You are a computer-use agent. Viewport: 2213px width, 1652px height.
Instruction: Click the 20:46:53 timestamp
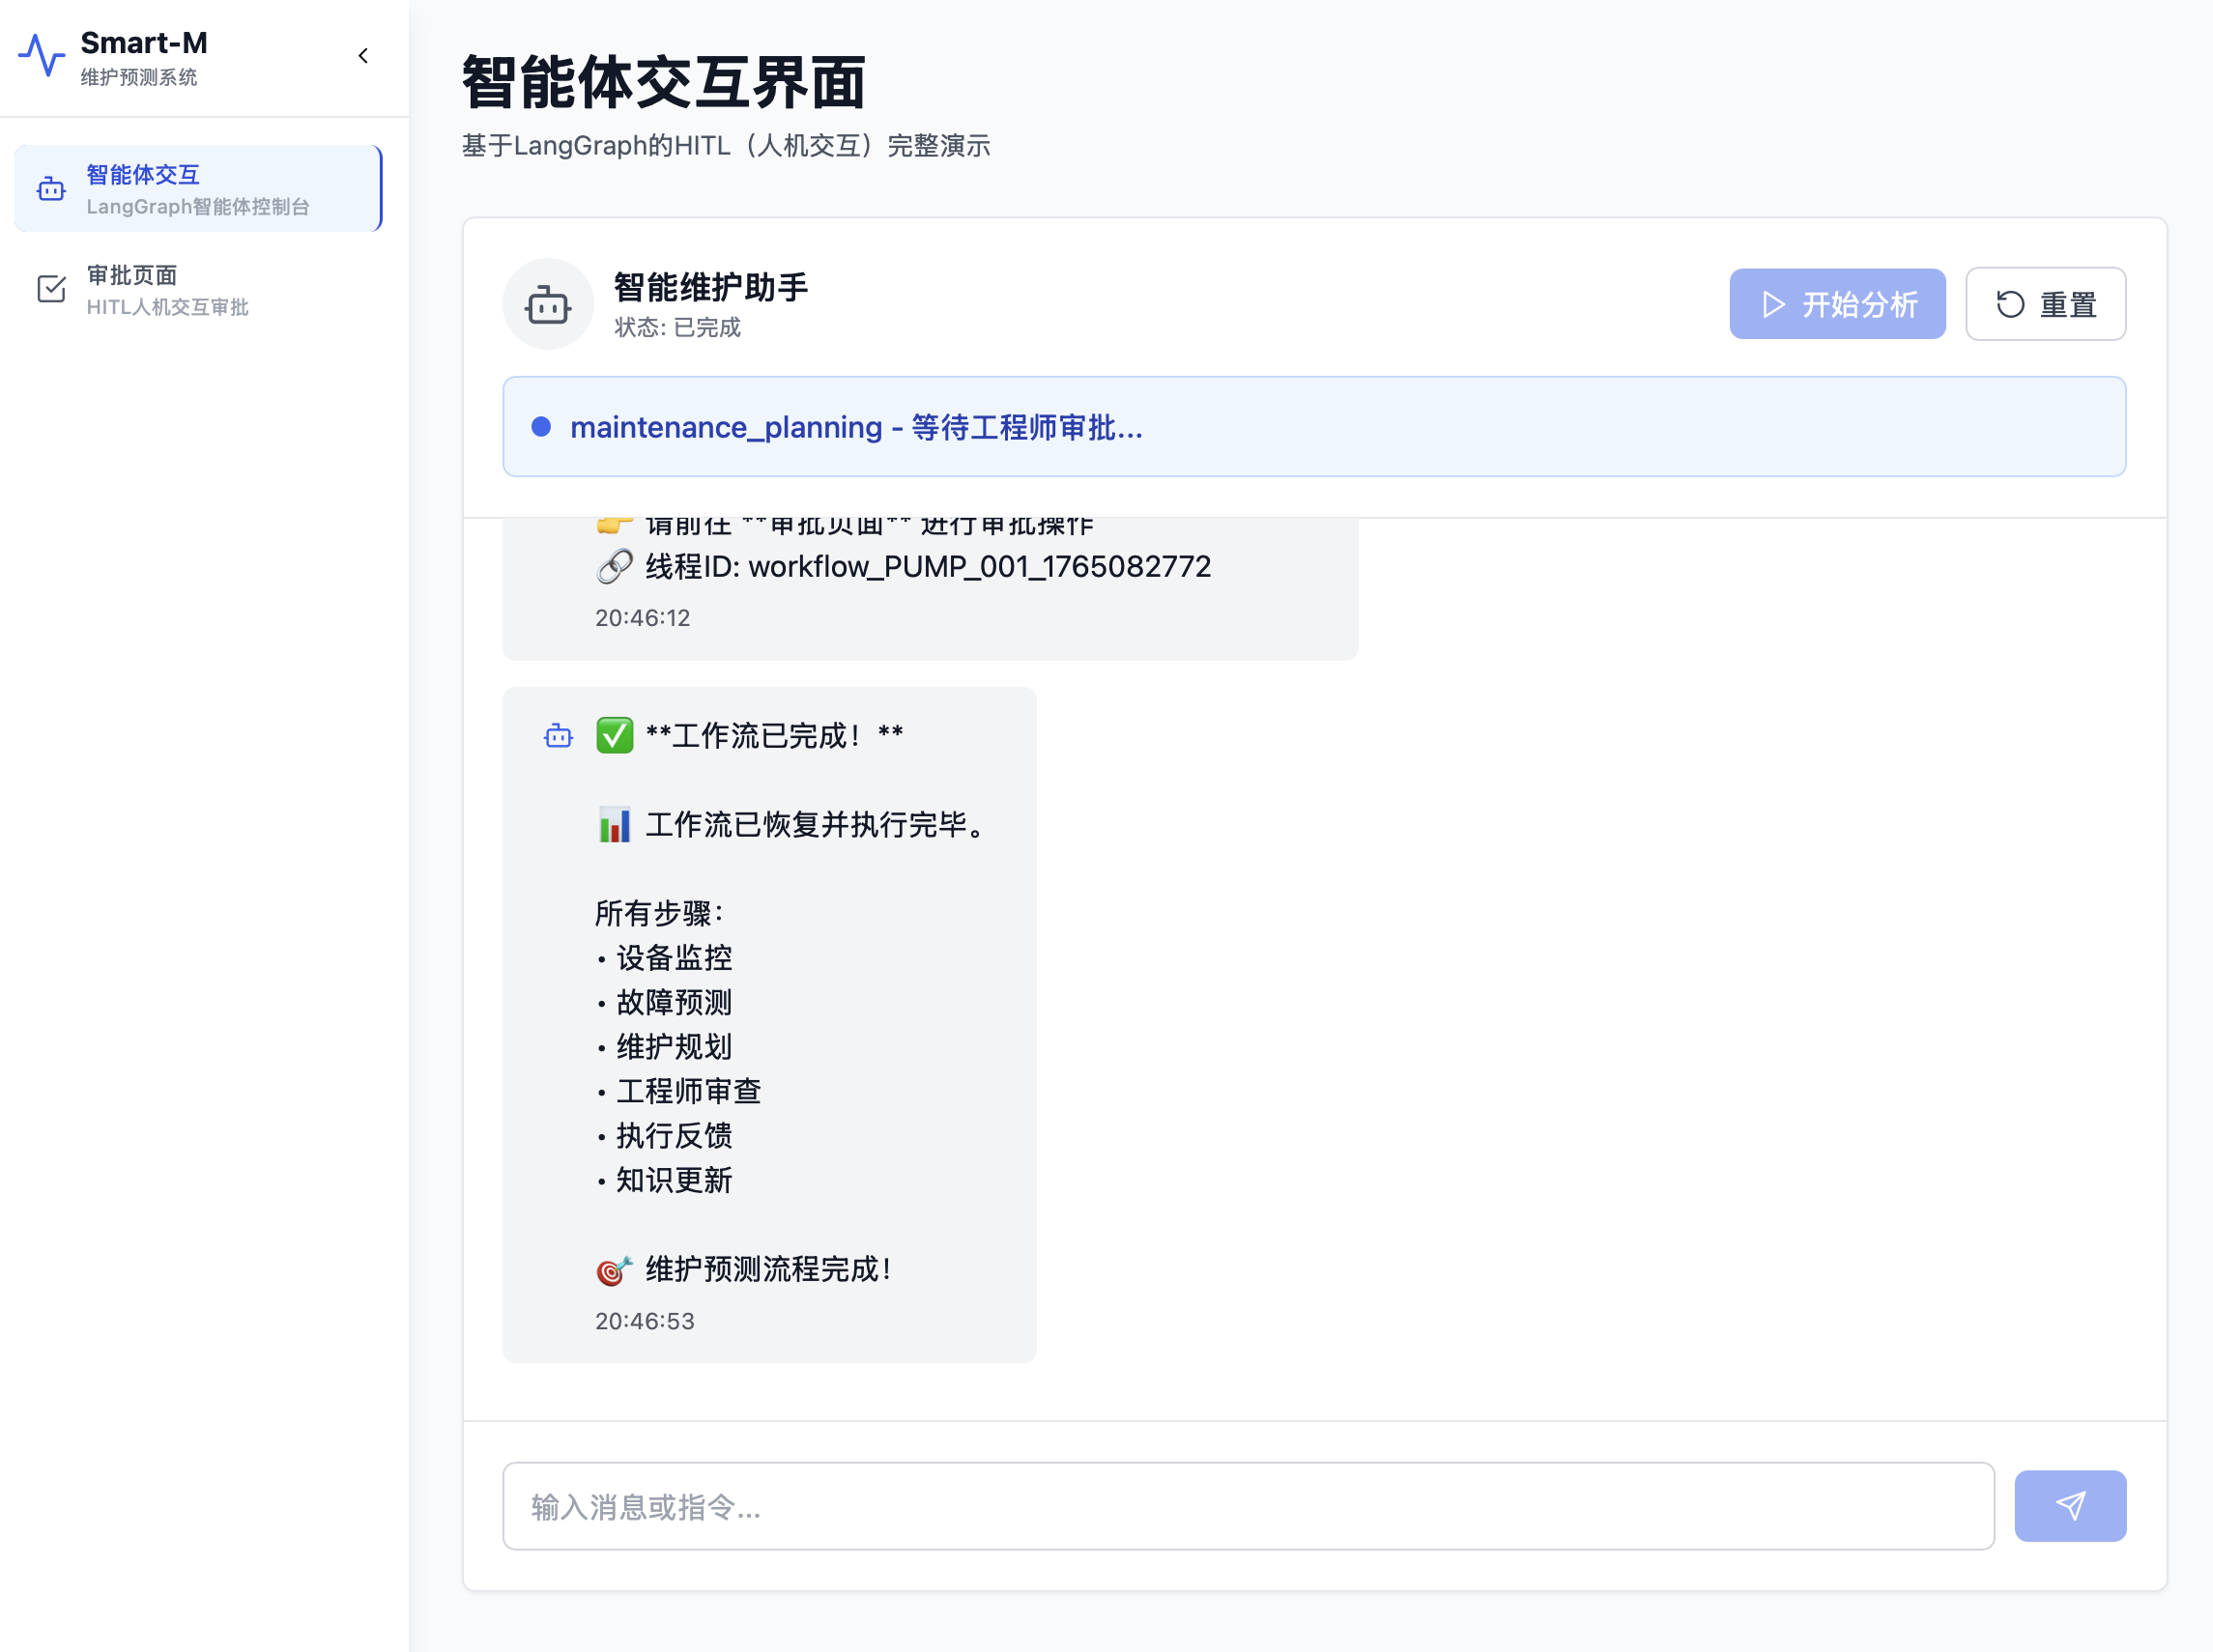point(645,1321)
